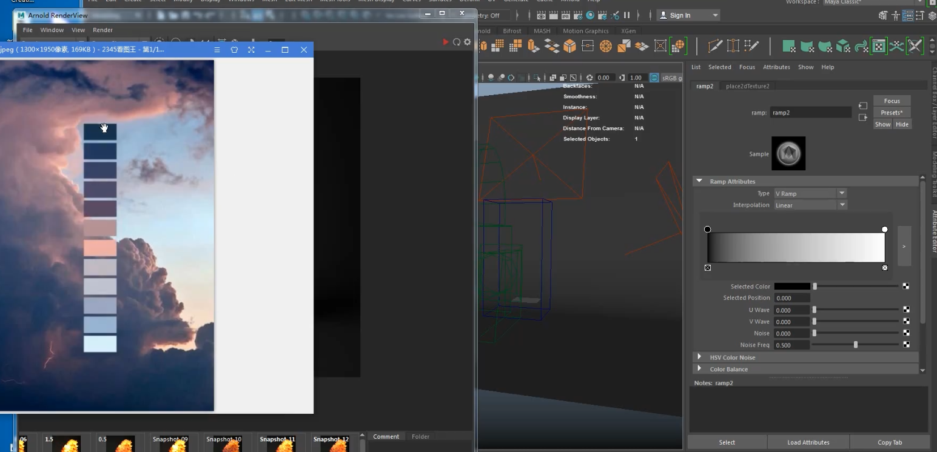Image resolution: width=937 pixels, height=452 pixels.
Task: Open the sRGB gamma view transform dropdown
Action: coord(671,78)
